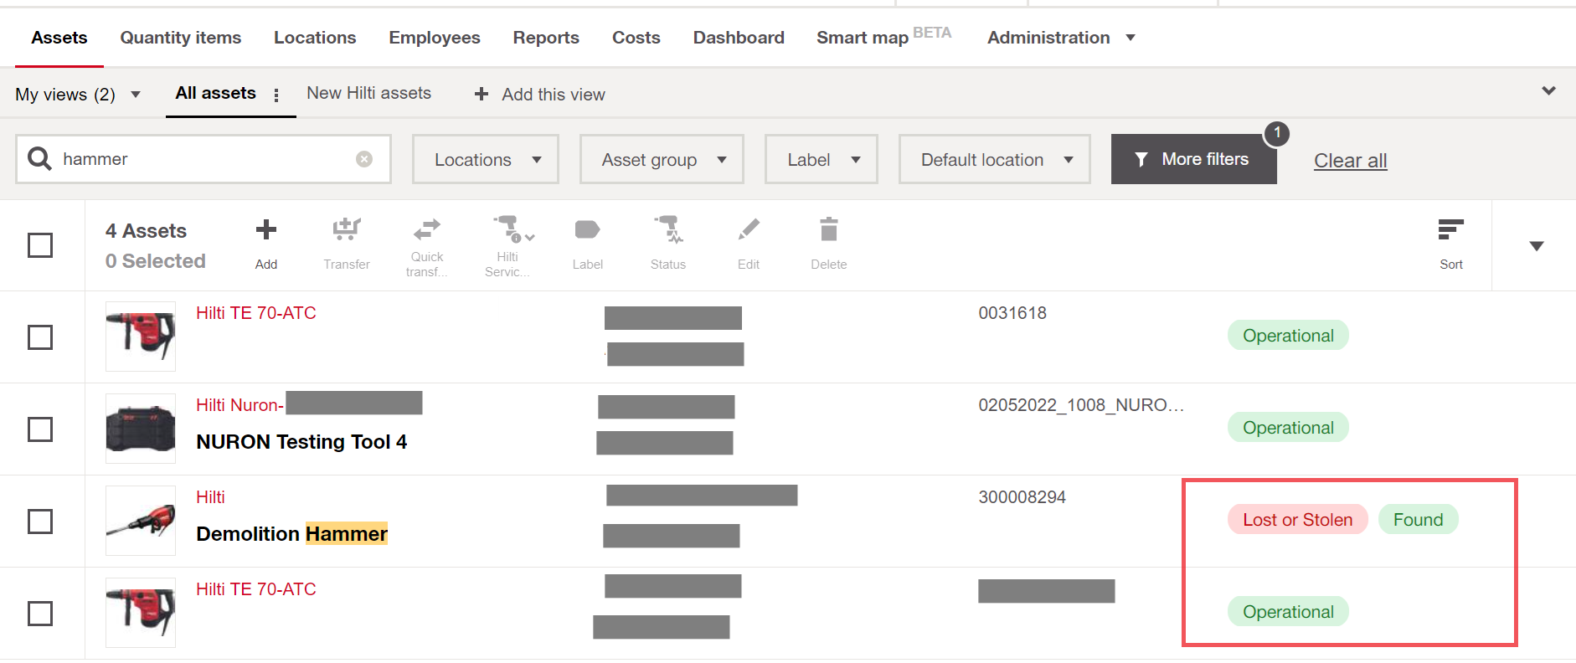Click scan code 0031618
1576x663 pixels.
point(1012,313)
